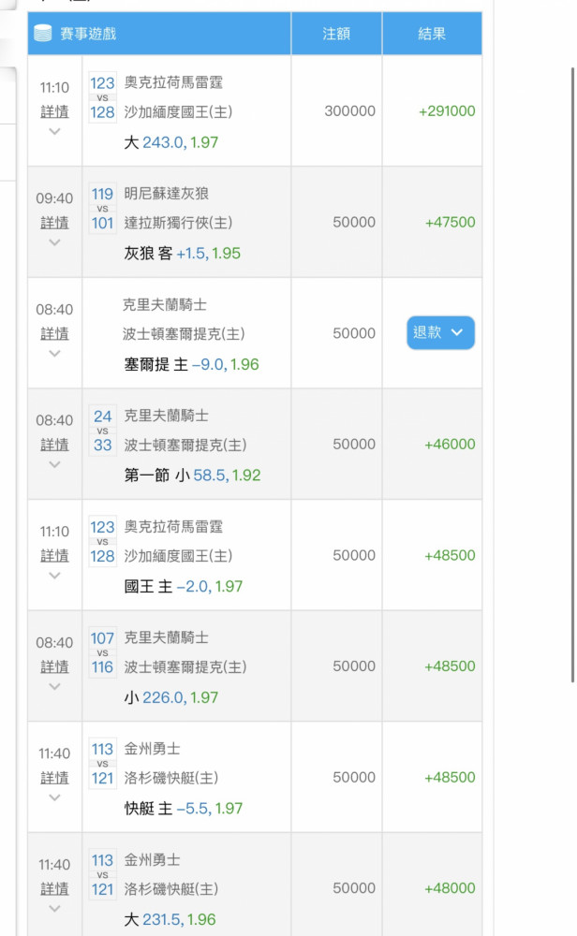The height and width of the screenshot is (936, 577).
Task: Click the 107 vs 116 score box
Action: tap(102, 652)
